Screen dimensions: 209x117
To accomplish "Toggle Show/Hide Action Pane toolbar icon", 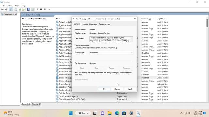I will 32,9.
